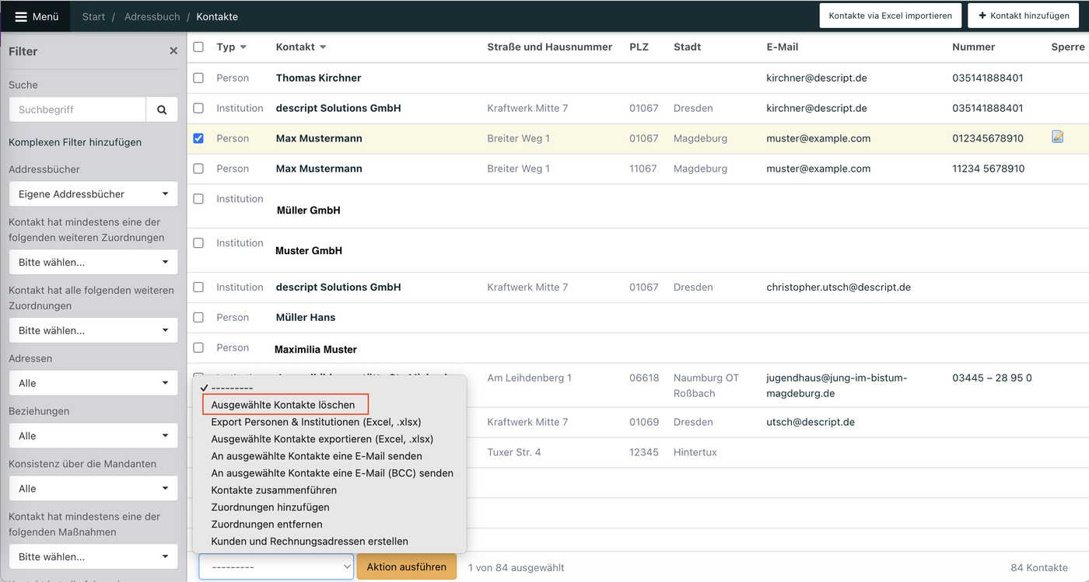This screenshot has height=582, width=1089.
Task: Go to the Start breadcrumb
Action: coord(93,16)
